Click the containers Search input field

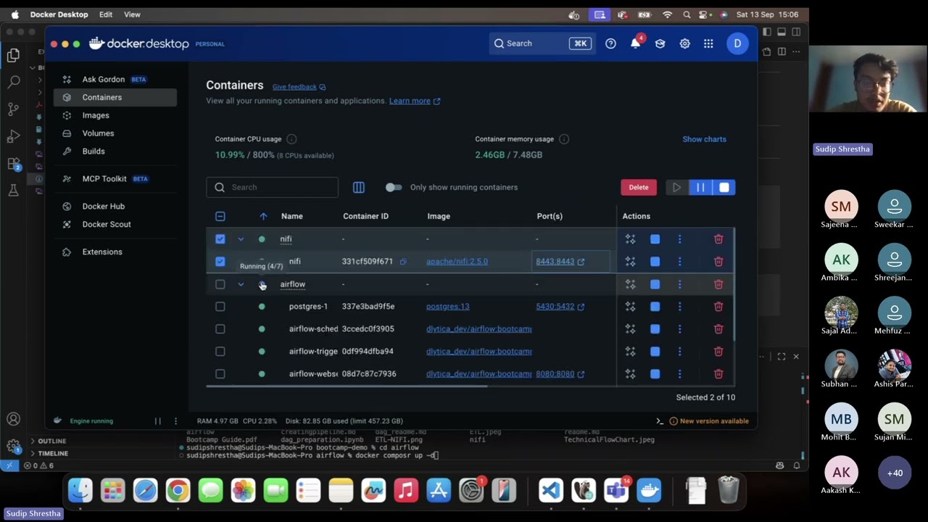point(272,187)
